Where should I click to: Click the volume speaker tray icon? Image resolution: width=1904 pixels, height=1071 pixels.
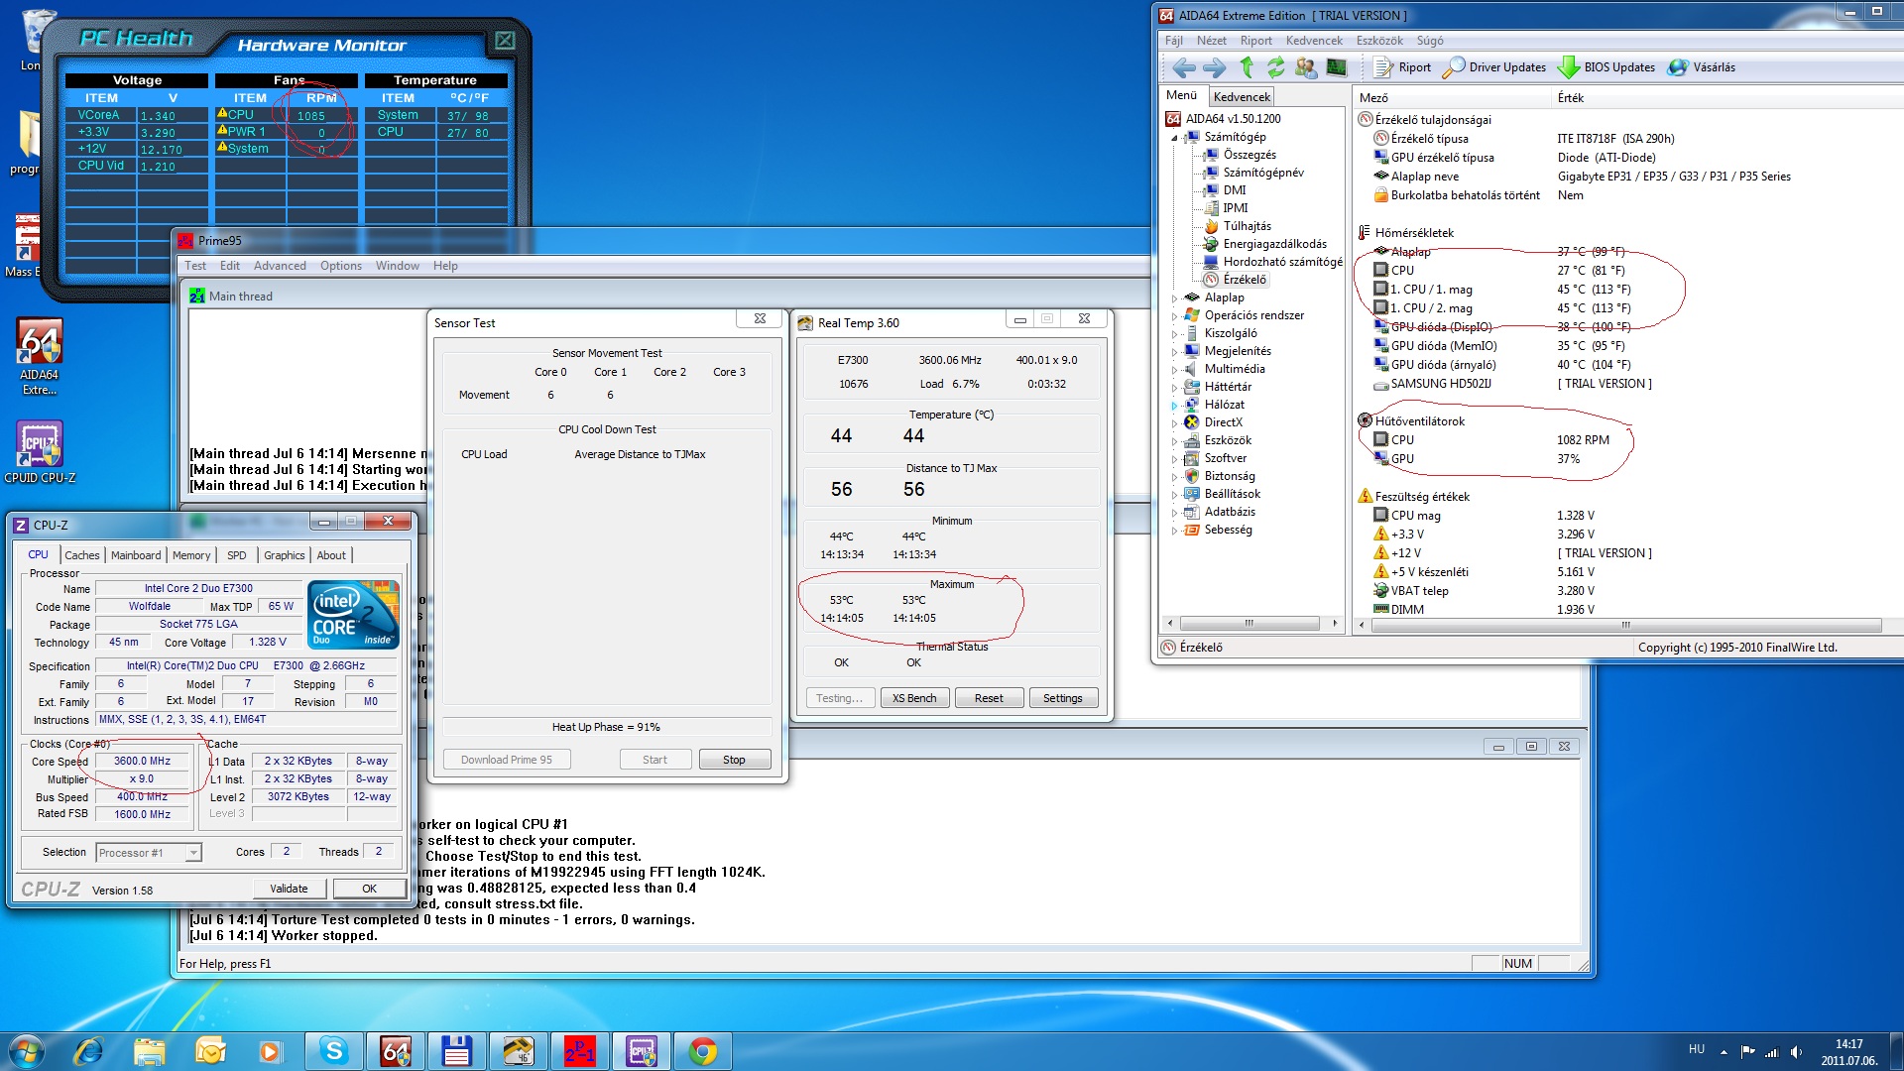[1796, 1052]
